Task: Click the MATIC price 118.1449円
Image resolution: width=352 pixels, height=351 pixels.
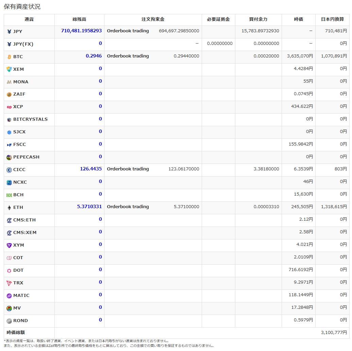Action: click(301, 295)
